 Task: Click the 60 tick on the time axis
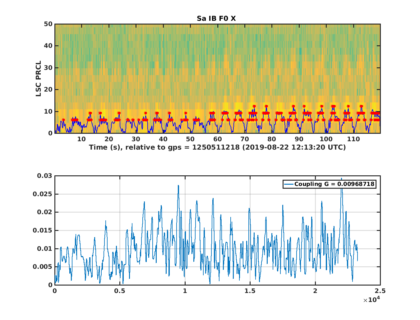[x=218, y=139]
